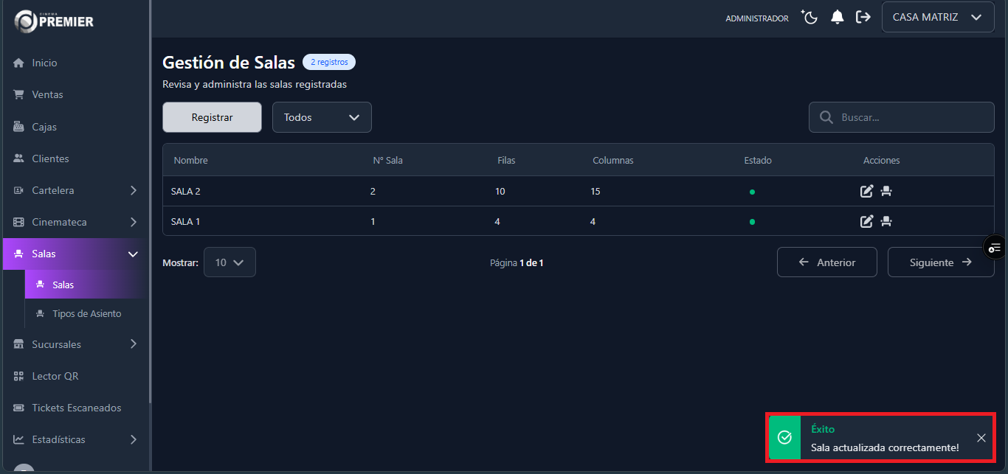The width and height of the screenshot is (1008, 474).
Task: Click the Cinema Premier logo
Action: pos(55,21)
